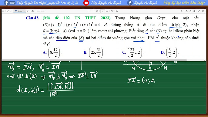Click the page number input field

click(x=102, y=11)
